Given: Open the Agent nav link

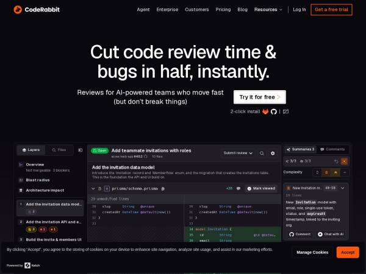Looking at the screenshot, I should click(x=143, y=10).
